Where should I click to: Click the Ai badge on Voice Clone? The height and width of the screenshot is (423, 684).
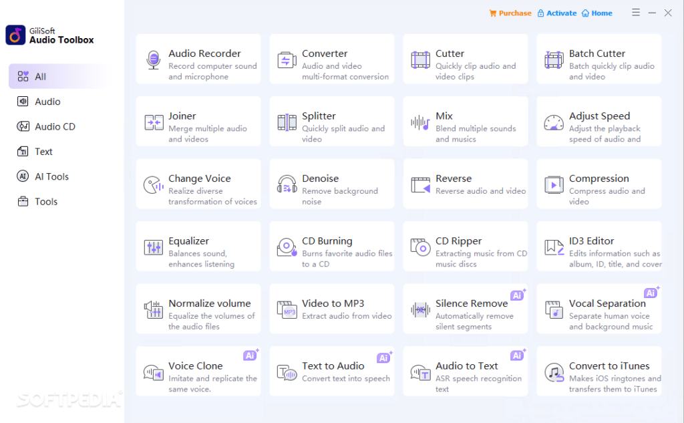(250, 356)
